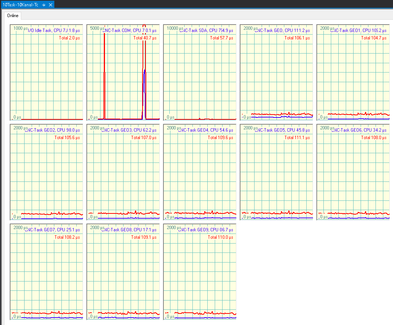
Task: Click the 'Total 105.6 µs' value
Action: point(67,138)
